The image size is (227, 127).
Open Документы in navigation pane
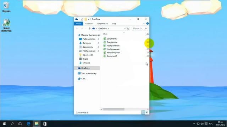tap(88, 47)
